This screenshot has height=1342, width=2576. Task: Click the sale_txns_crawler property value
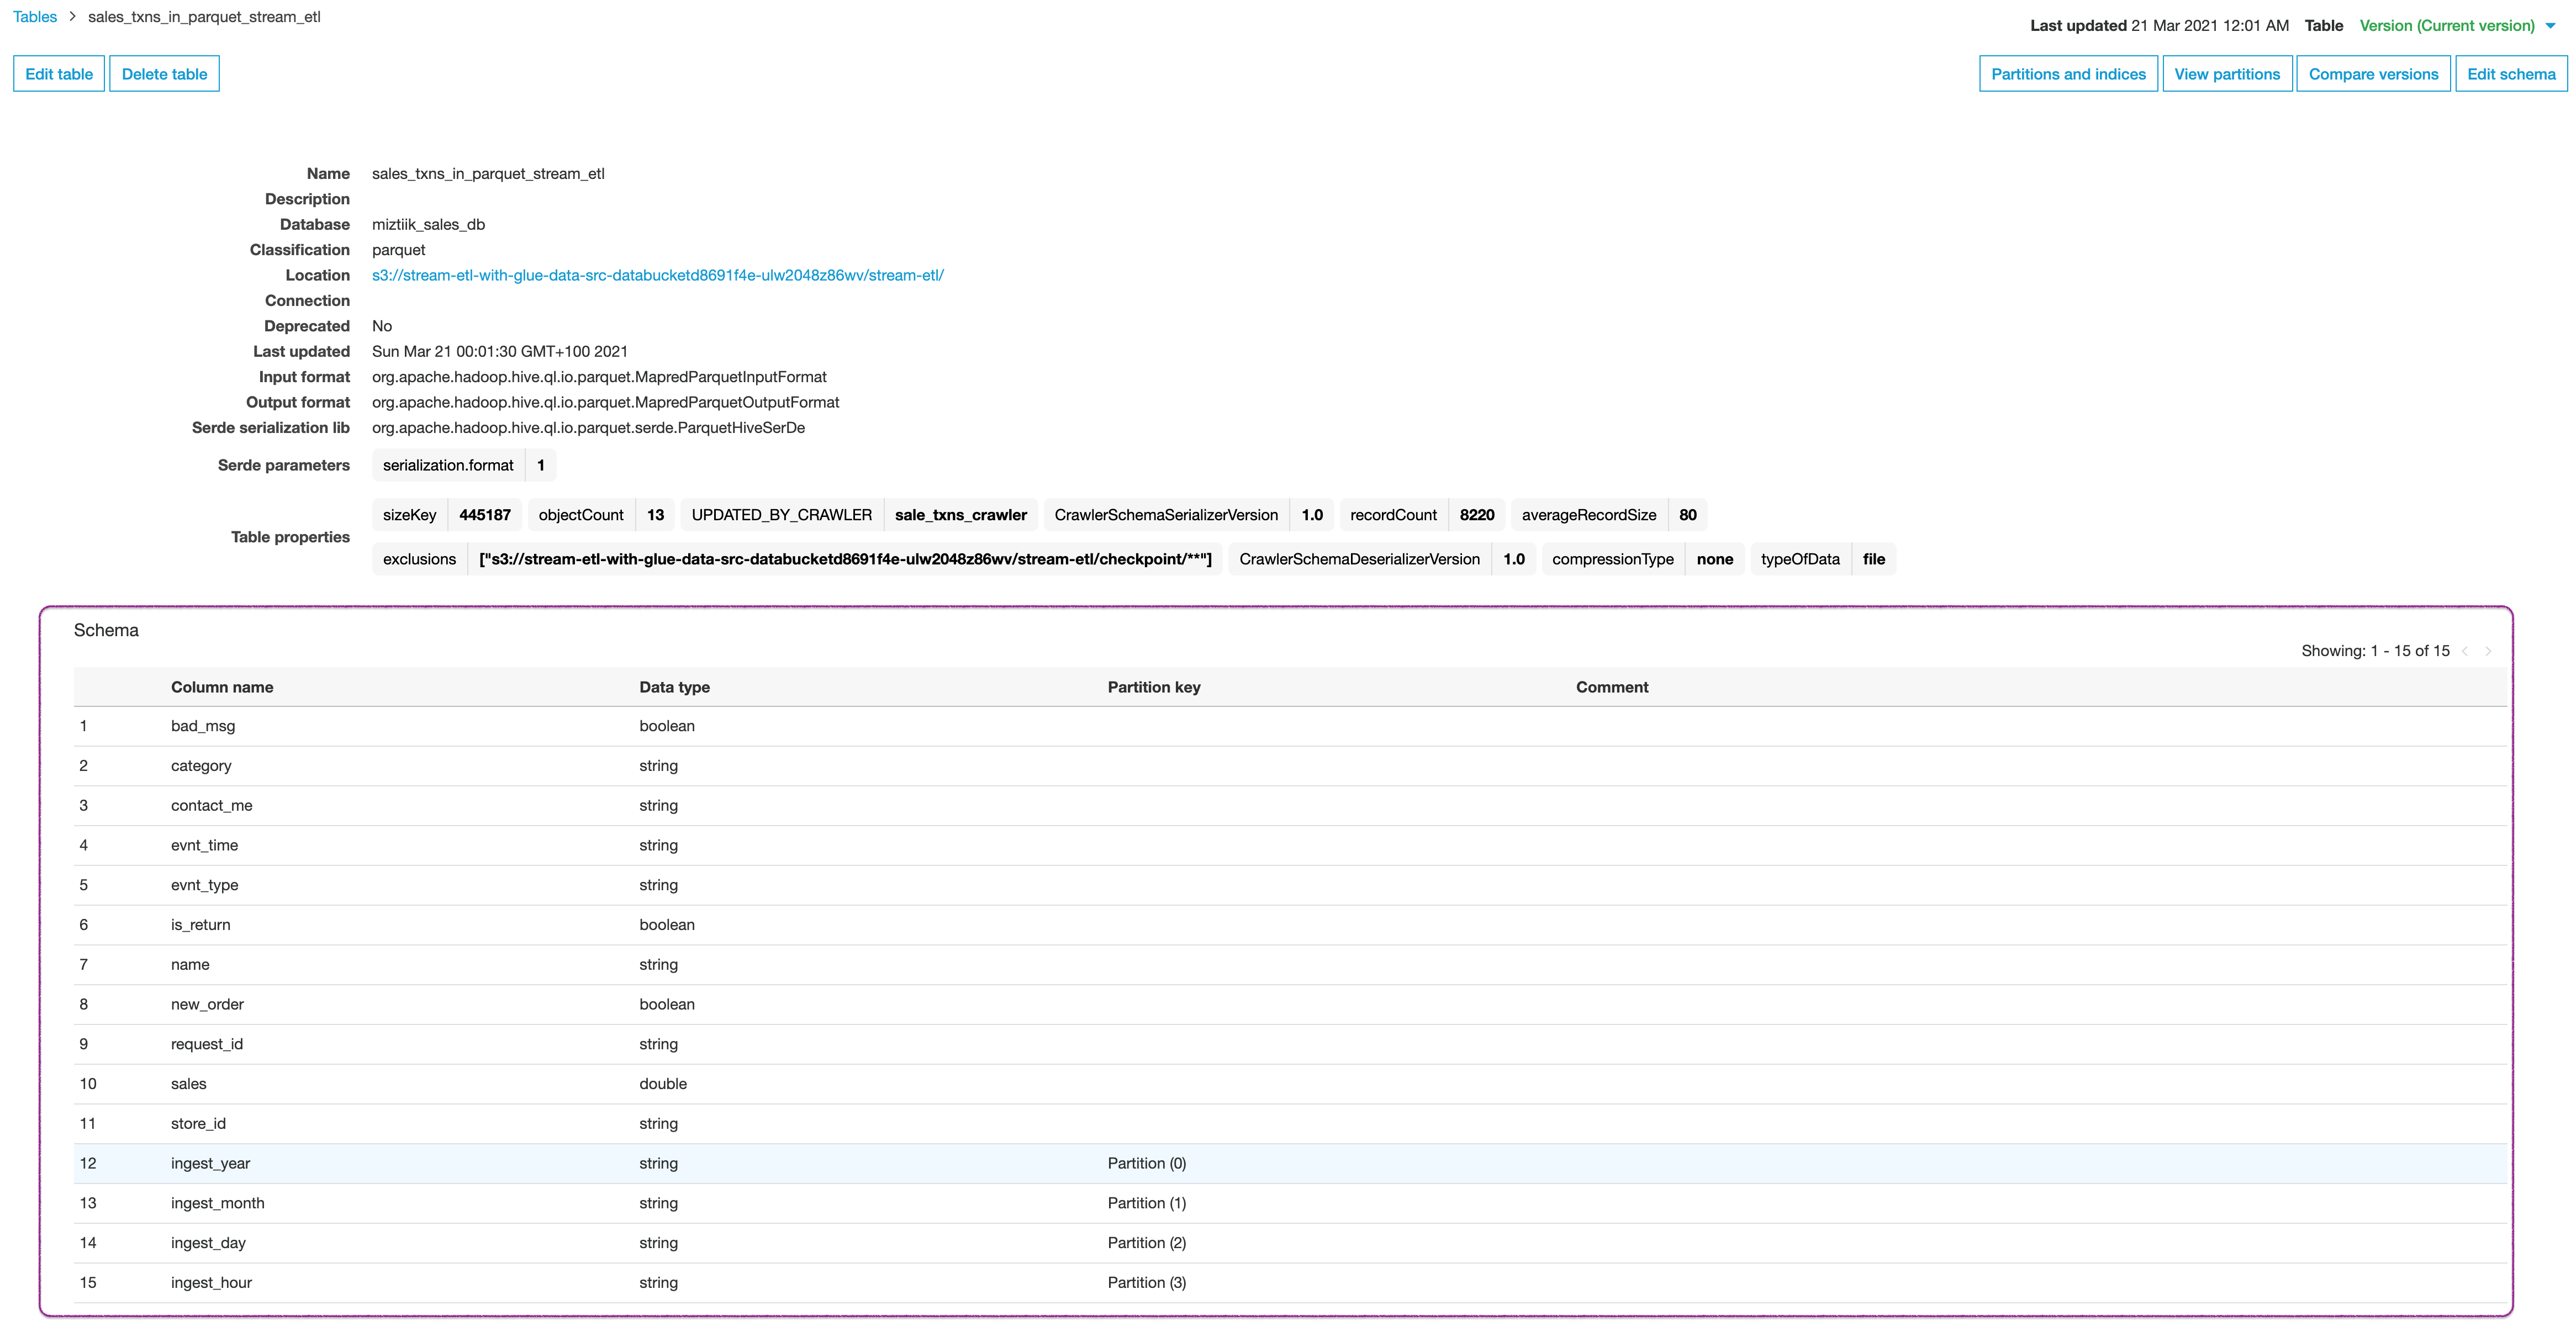click(960, 515)
